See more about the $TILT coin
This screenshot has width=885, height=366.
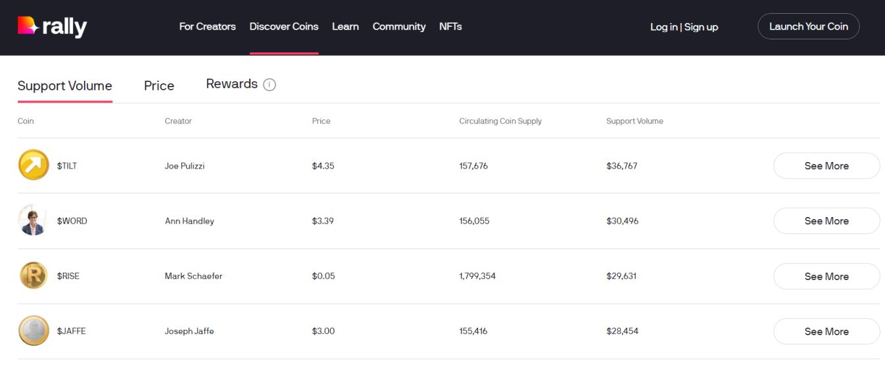[826, 166]
